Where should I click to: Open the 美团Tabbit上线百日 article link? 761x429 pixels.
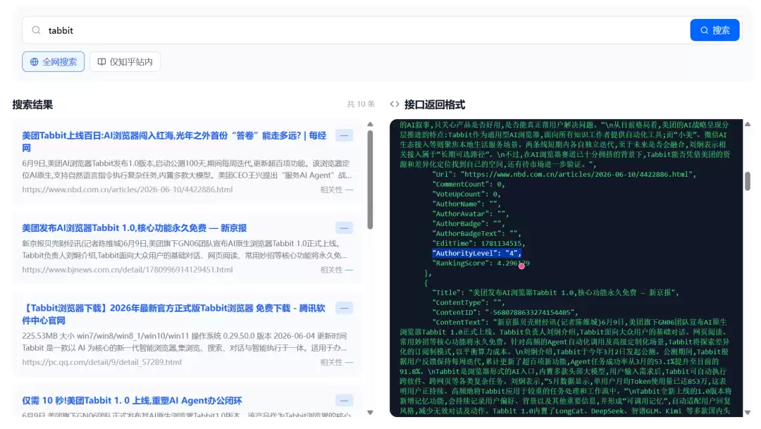point(174,141)
